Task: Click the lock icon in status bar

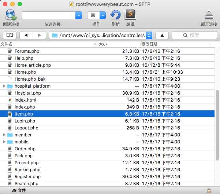Action: 209,190
